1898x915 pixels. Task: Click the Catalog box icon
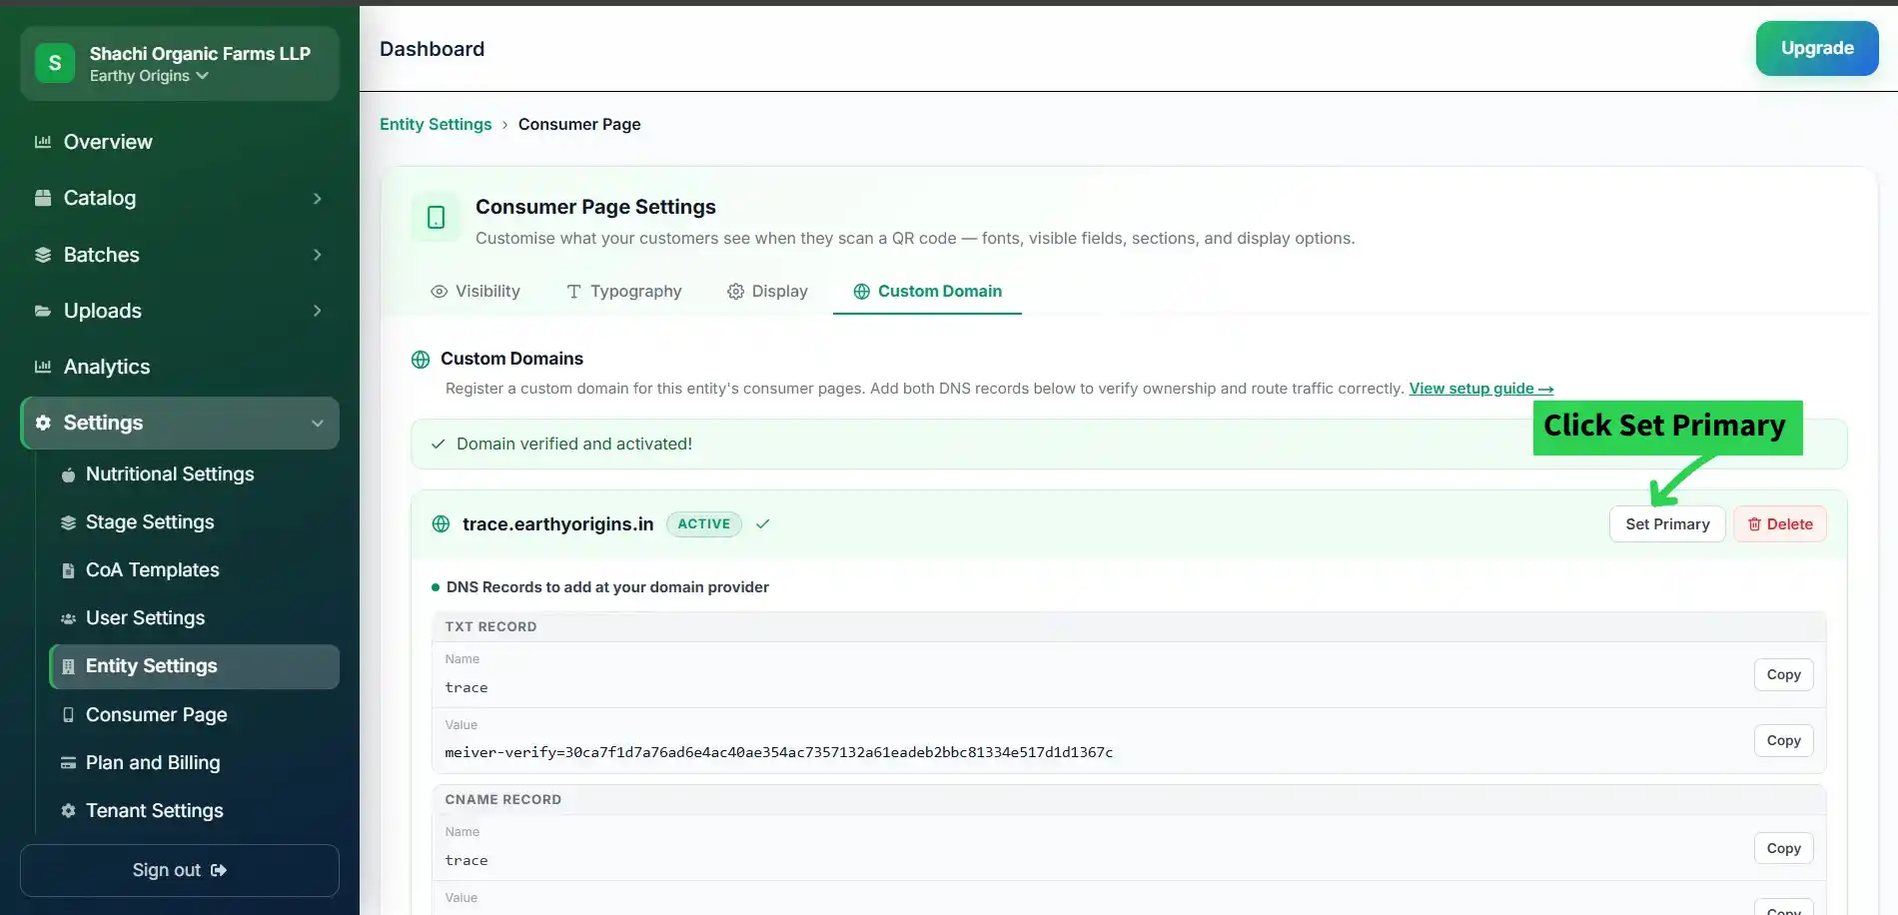[43, 198]
